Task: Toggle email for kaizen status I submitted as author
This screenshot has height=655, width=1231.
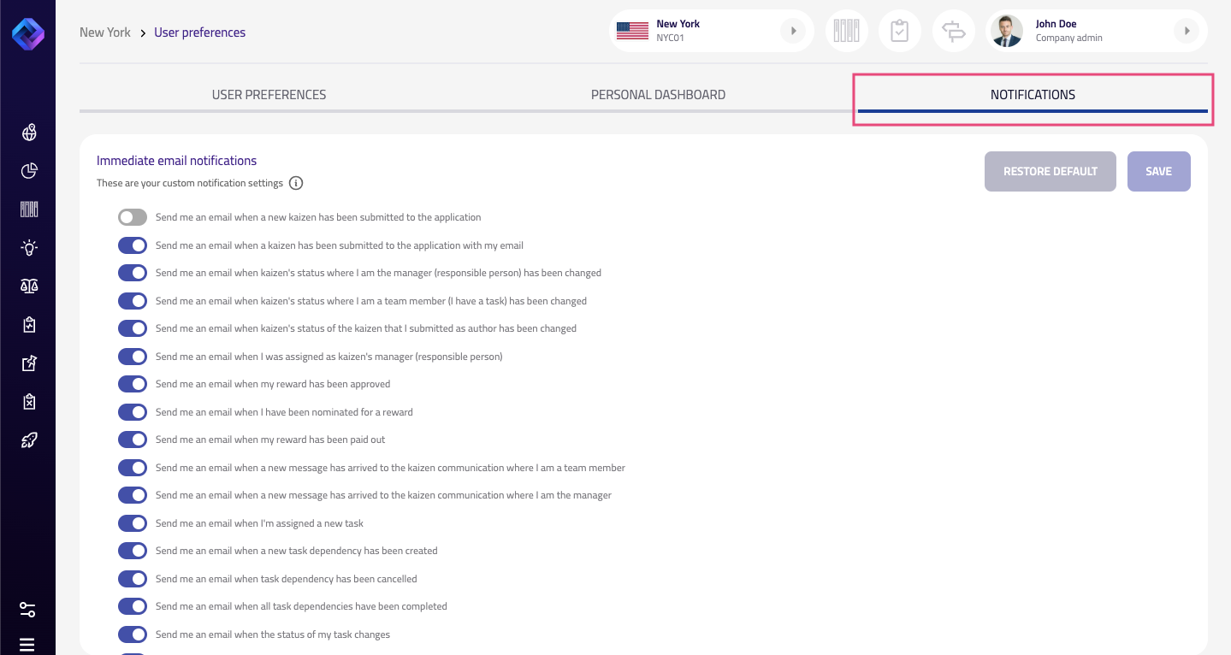Action: click(133, 328)
